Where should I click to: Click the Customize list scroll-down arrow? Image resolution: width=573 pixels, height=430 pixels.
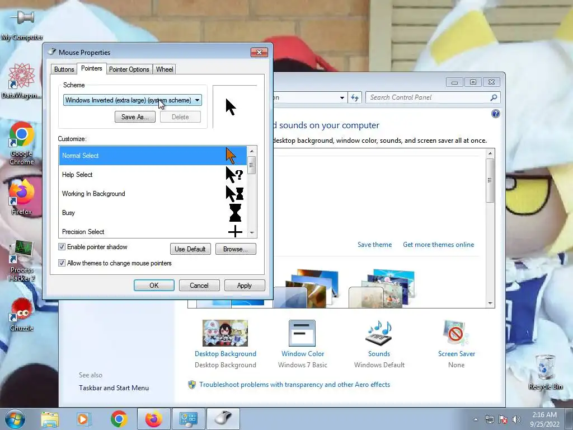click(x=252, y=233)
